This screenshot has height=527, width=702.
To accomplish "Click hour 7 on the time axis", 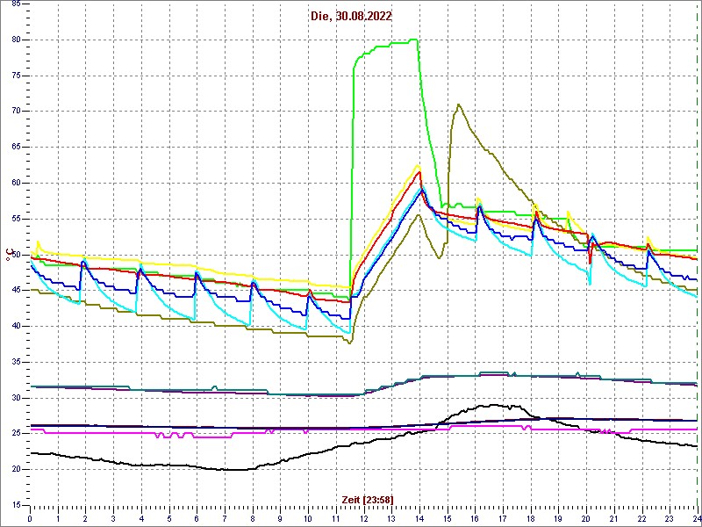I will click(225, 519).
